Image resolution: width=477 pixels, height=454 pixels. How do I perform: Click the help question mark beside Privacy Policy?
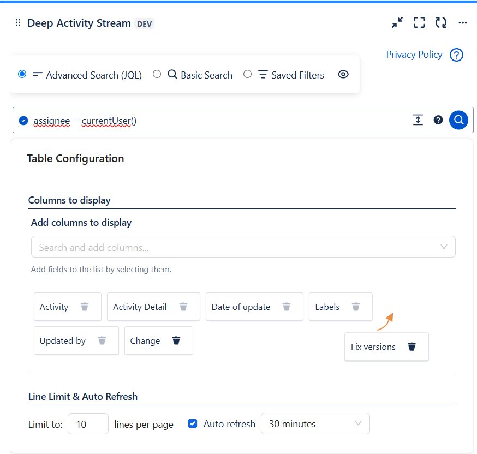pos(456,55)
